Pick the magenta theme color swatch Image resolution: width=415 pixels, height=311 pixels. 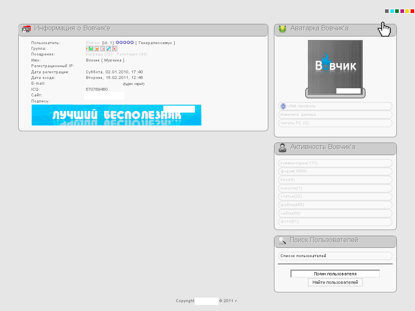point(402,11)
